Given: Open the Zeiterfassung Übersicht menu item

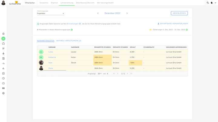Looking at the screenshot, I should 85,3.
